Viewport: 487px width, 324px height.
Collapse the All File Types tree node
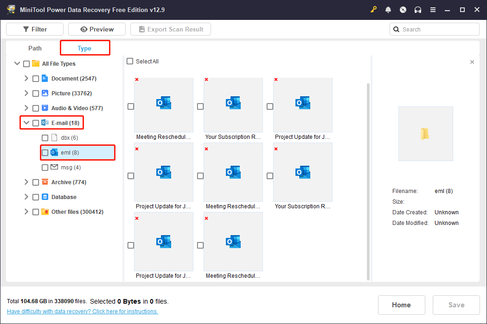[17, 63]
